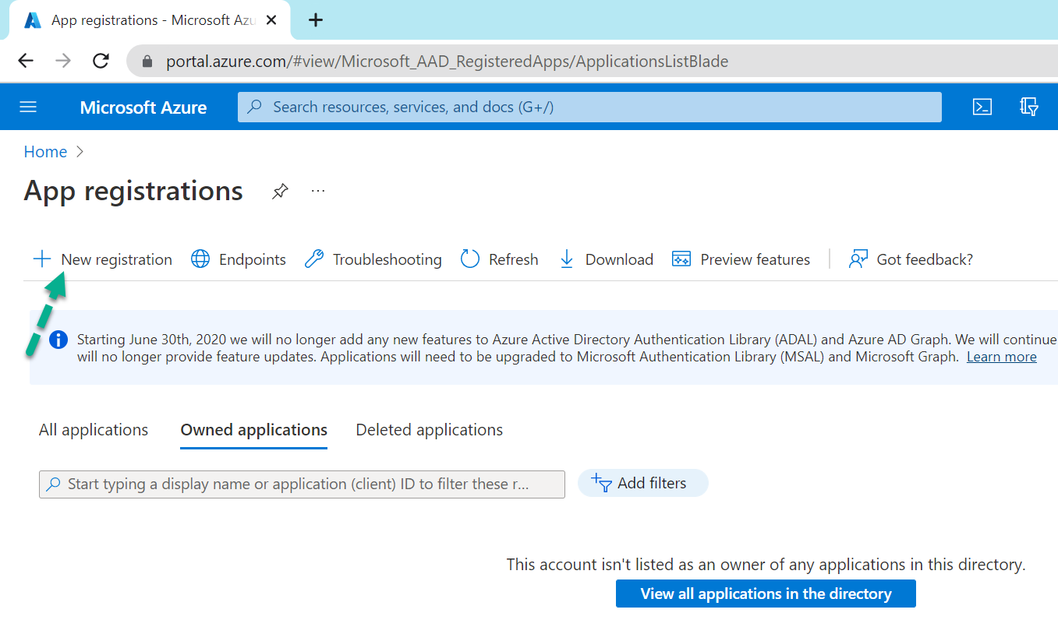
Task: Launch Azure Cloud Shell
Action: point(982,107)
